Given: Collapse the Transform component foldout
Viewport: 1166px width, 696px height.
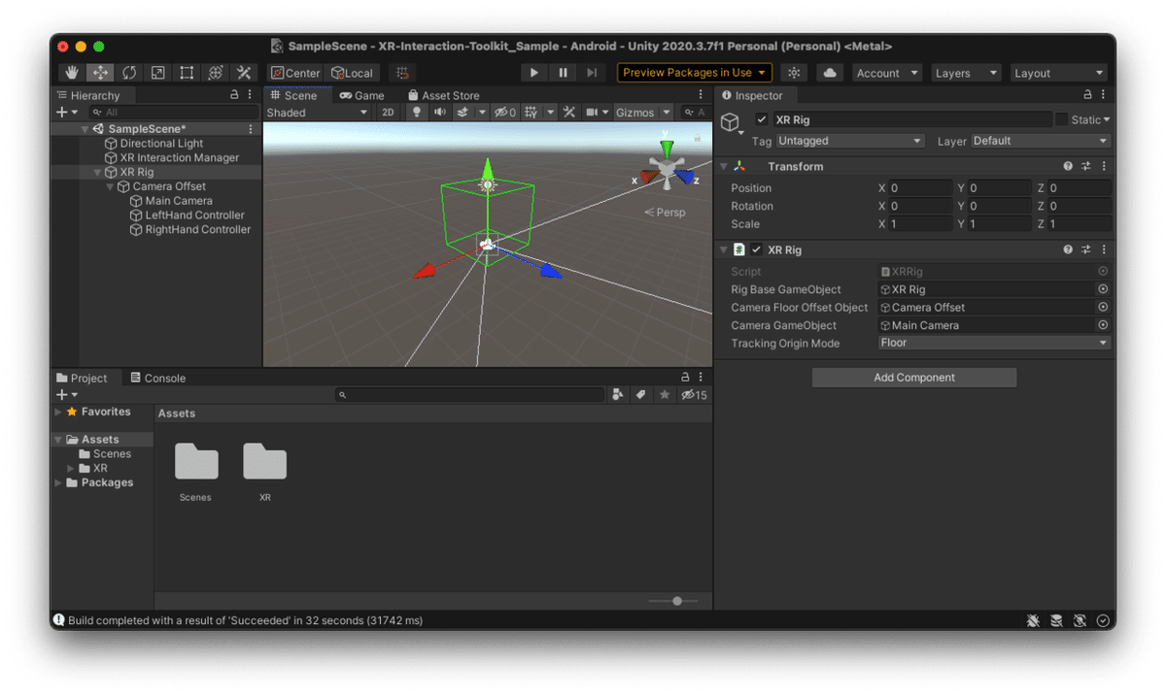Looking at the screenshot, I should coord(724,167).
